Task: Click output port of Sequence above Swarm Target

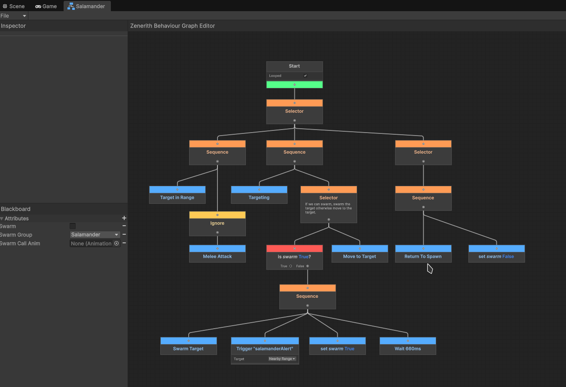Action: pos(308,305)
